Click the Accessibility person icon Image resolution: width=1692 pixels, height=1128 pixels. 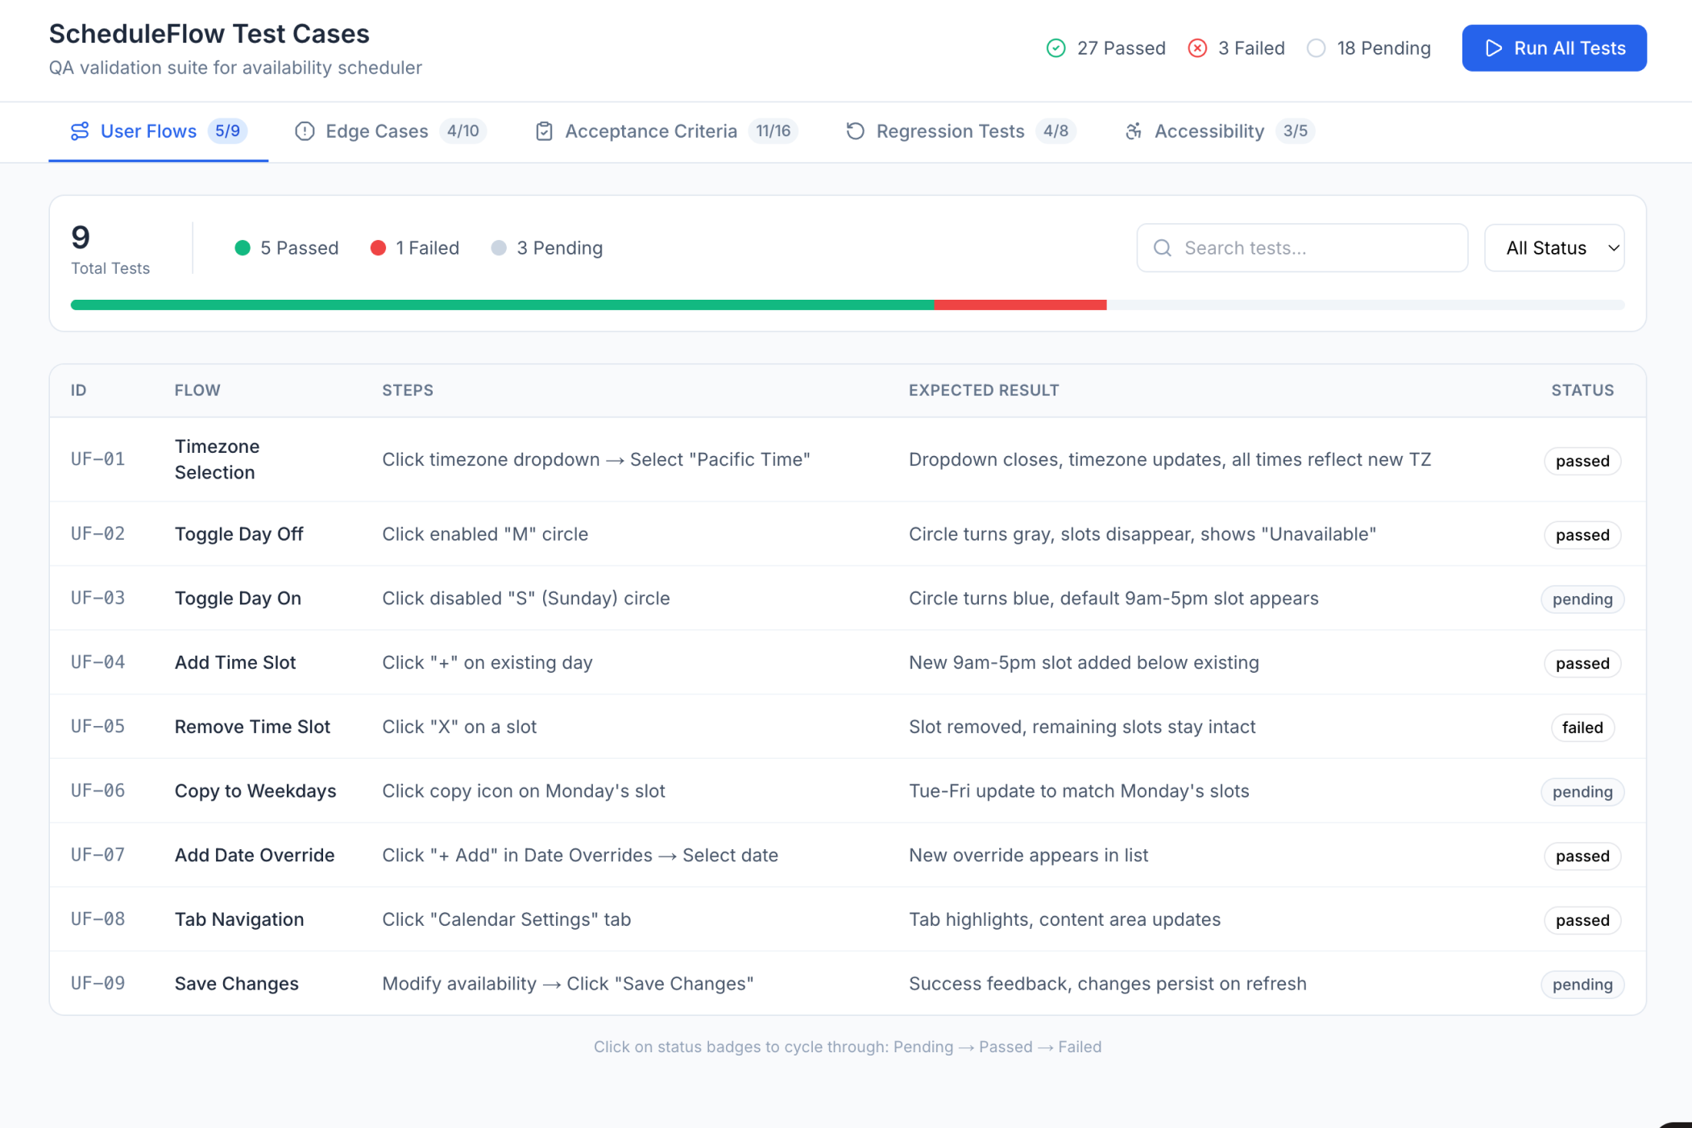(1133, 131)
